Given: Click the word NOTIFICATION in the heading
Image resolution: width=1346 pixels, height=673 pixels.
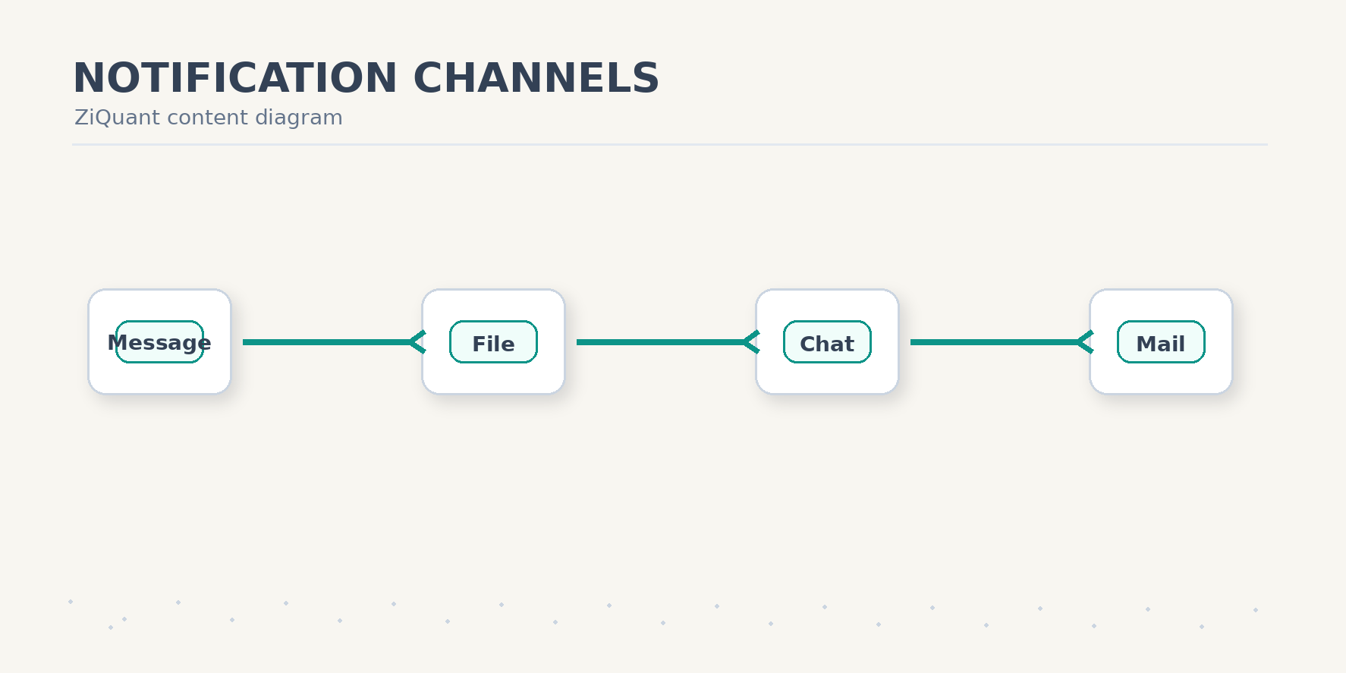Looking at the screenshot, I should (x=235, y=78).
